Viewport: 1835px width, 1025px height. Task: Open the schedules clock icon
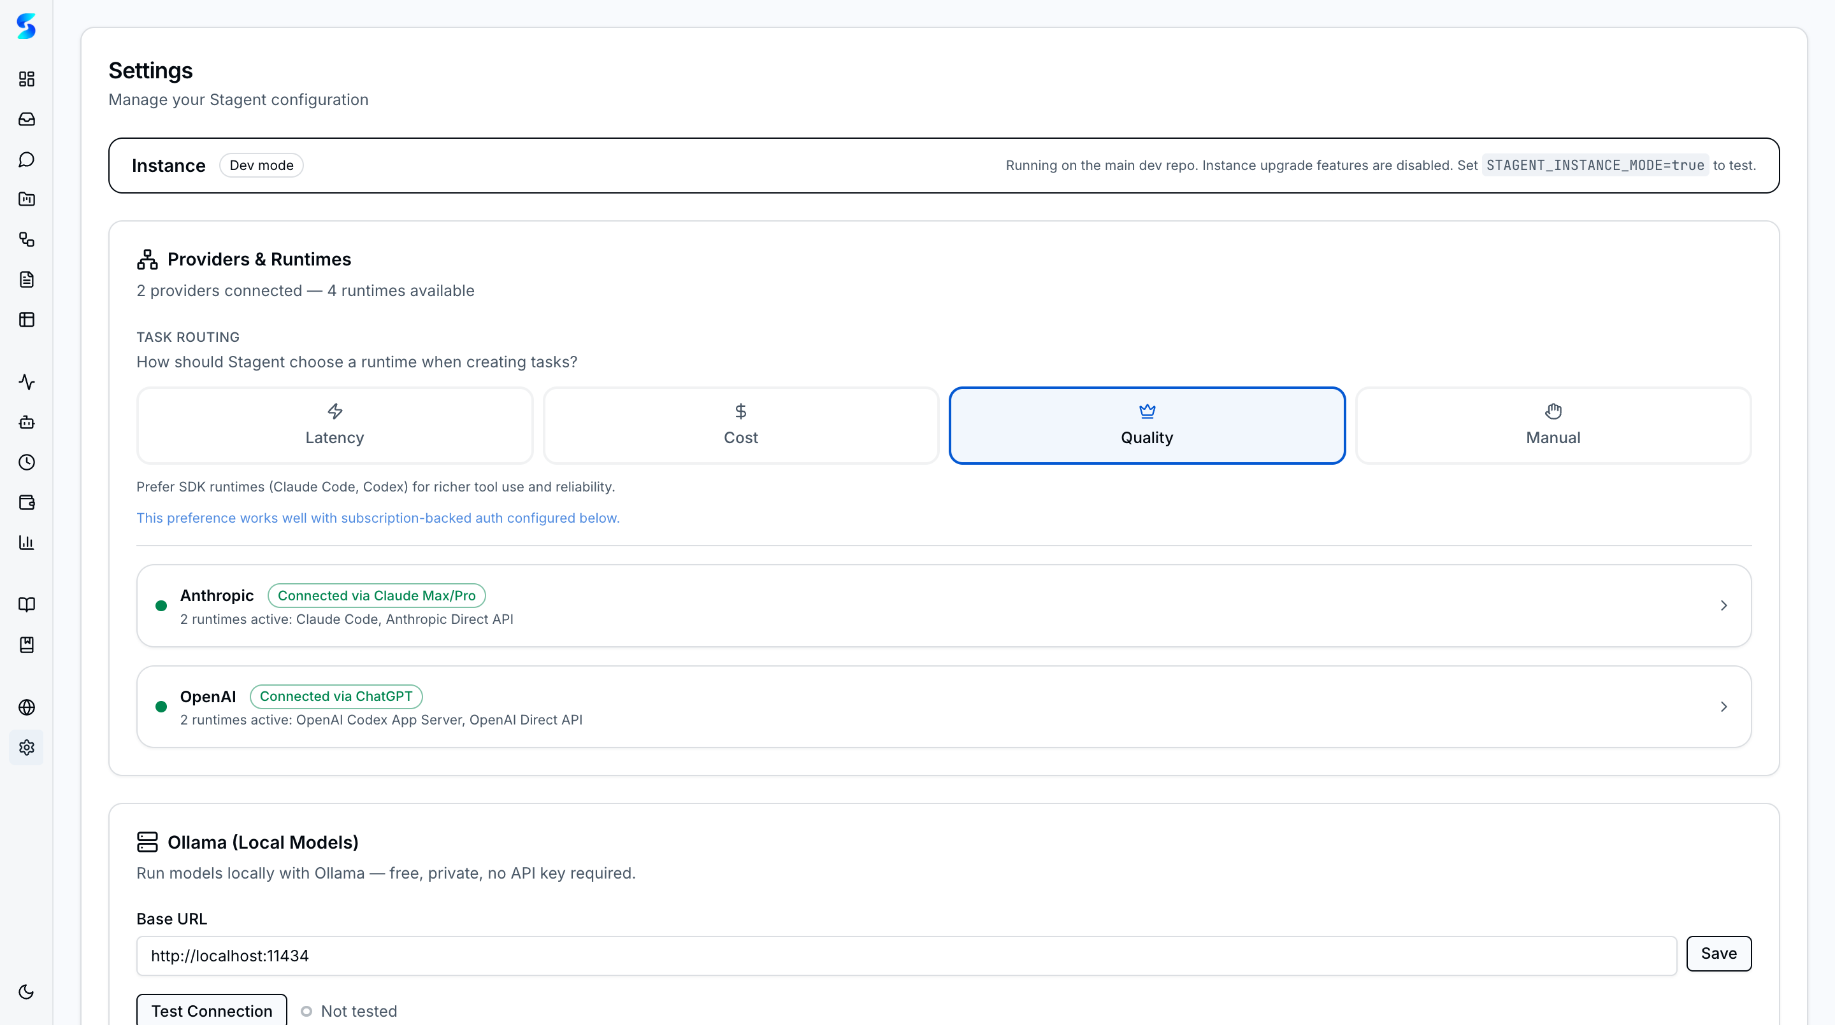pos(26,463)
